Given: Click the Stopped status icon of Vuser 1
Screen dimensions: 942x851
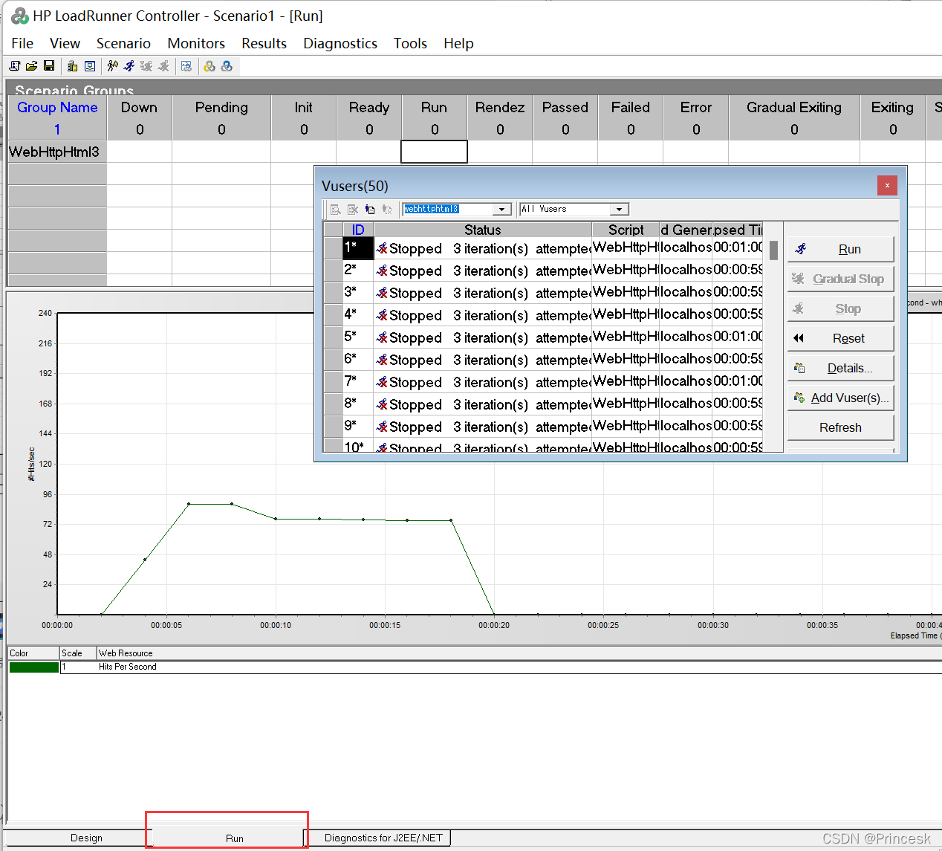Looking at the screenshot, I should (x=382, y=248).
